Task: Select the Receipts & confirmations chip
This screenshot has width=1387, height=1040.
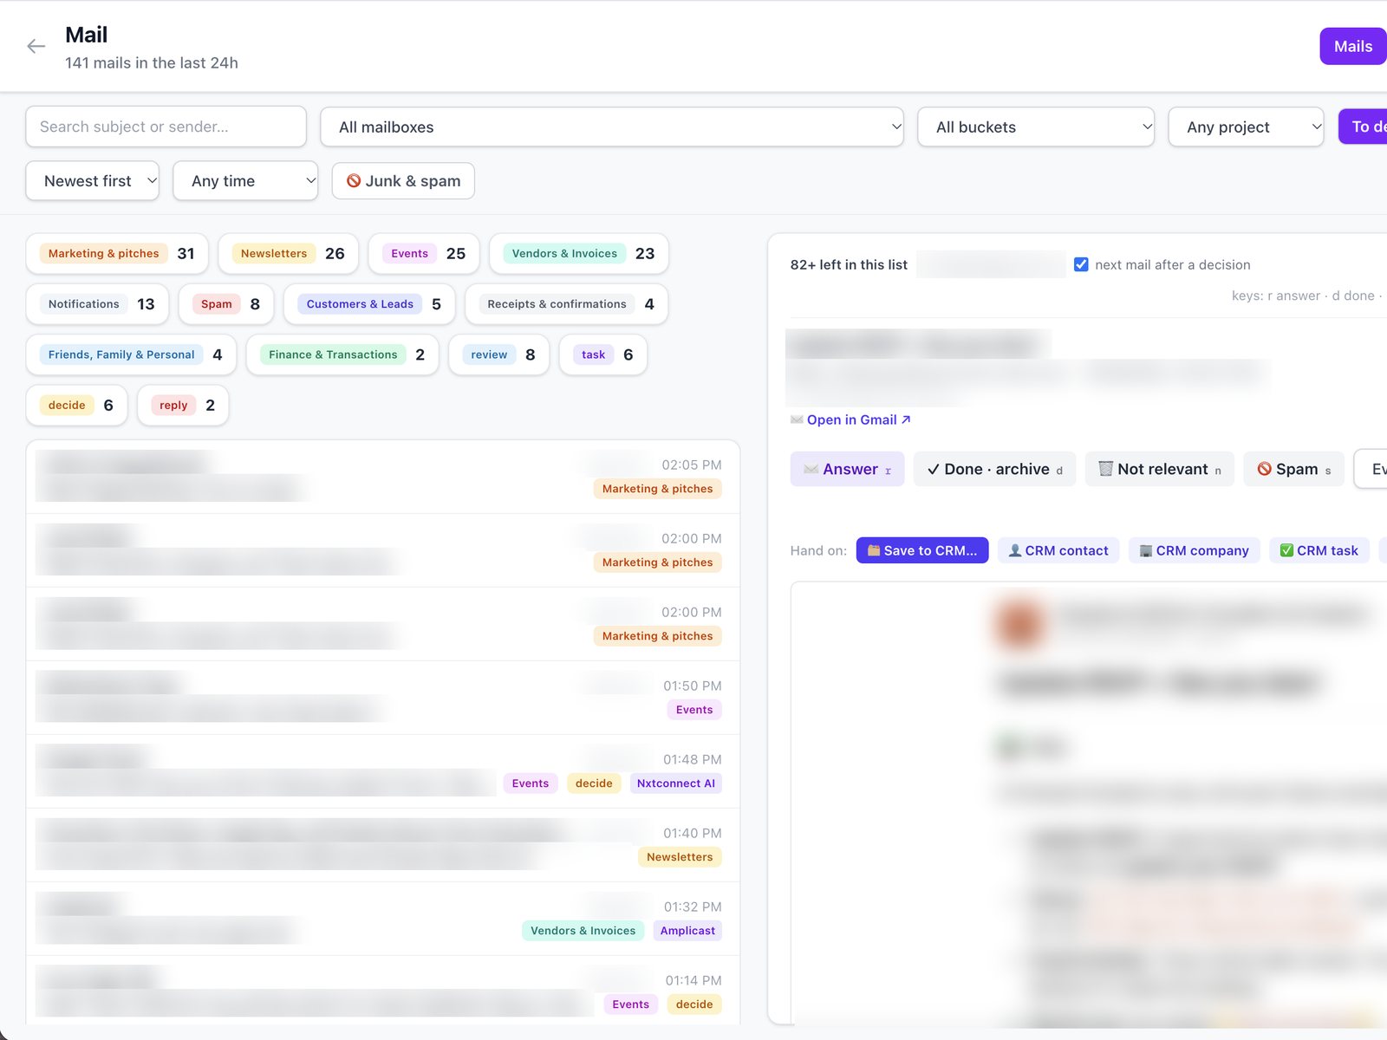Action: tap(566, 304)
